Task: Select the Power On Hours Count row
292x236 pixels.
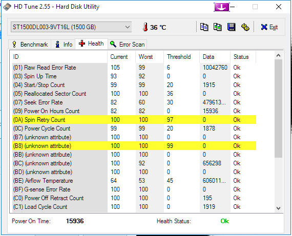Action: coord(134,111)
